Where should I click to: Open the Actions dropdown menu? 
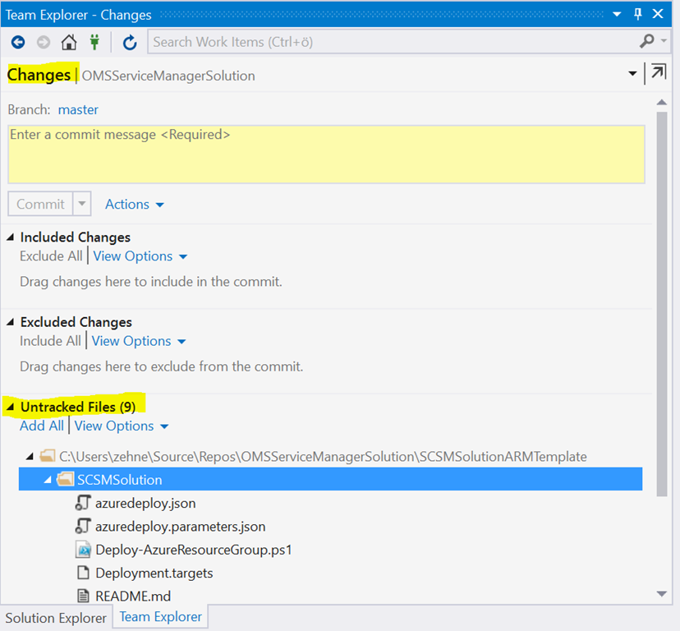[135, 205]
